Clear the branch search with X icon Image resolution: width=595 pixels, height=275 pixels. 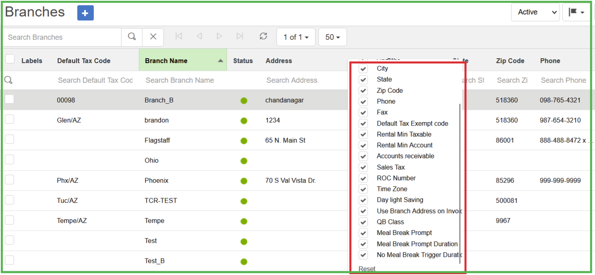tap(153, 37)
